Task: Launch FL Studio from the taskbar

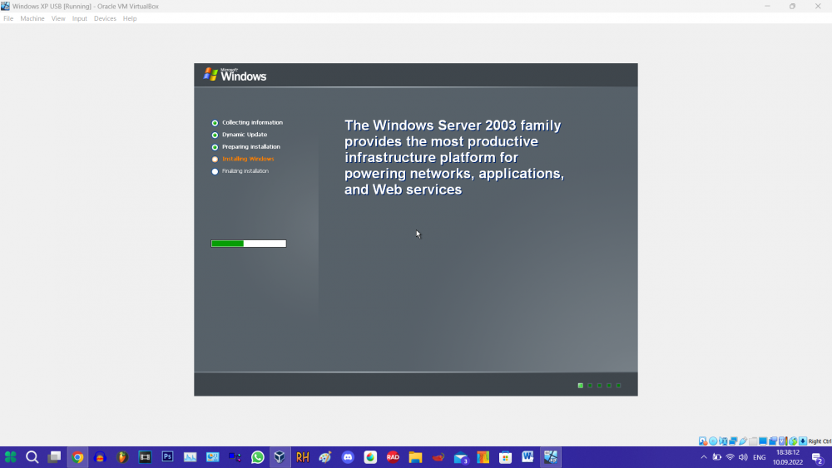Action: pos(122,457)
